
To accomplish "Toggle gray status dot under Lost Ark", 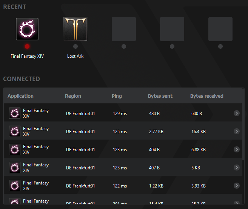I will pyautogui.click(x=75, y=46).
